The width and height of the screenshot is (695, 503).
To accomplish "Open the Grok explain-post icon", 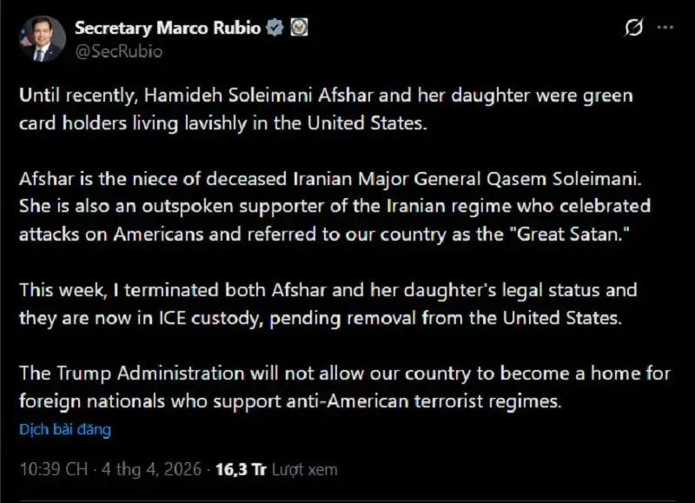I will (x=634, y=29).
